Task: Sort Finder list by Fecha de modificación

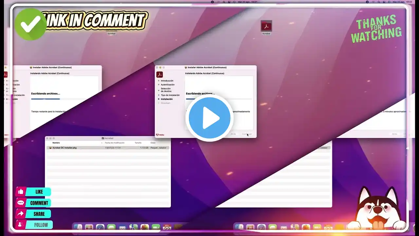Action: (x=114, y=143)
